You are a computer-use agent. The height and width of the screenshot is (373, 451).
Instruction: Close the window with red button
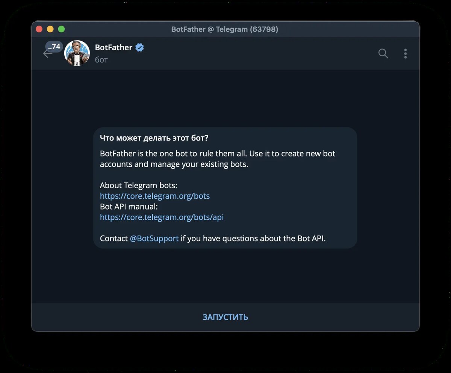click(x=39, y=29)
